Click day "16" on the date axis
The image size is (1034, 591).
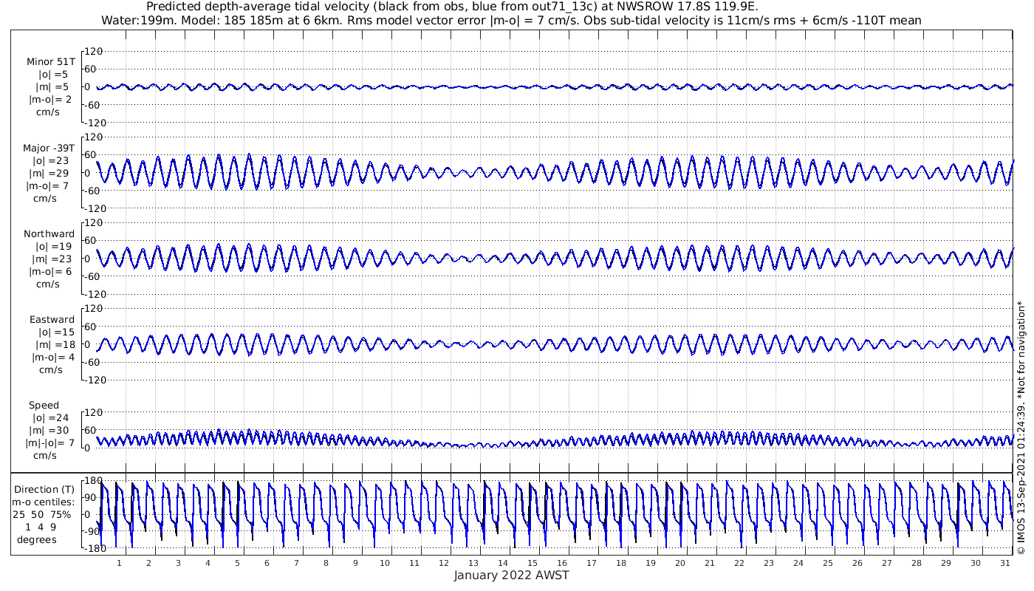562,563
